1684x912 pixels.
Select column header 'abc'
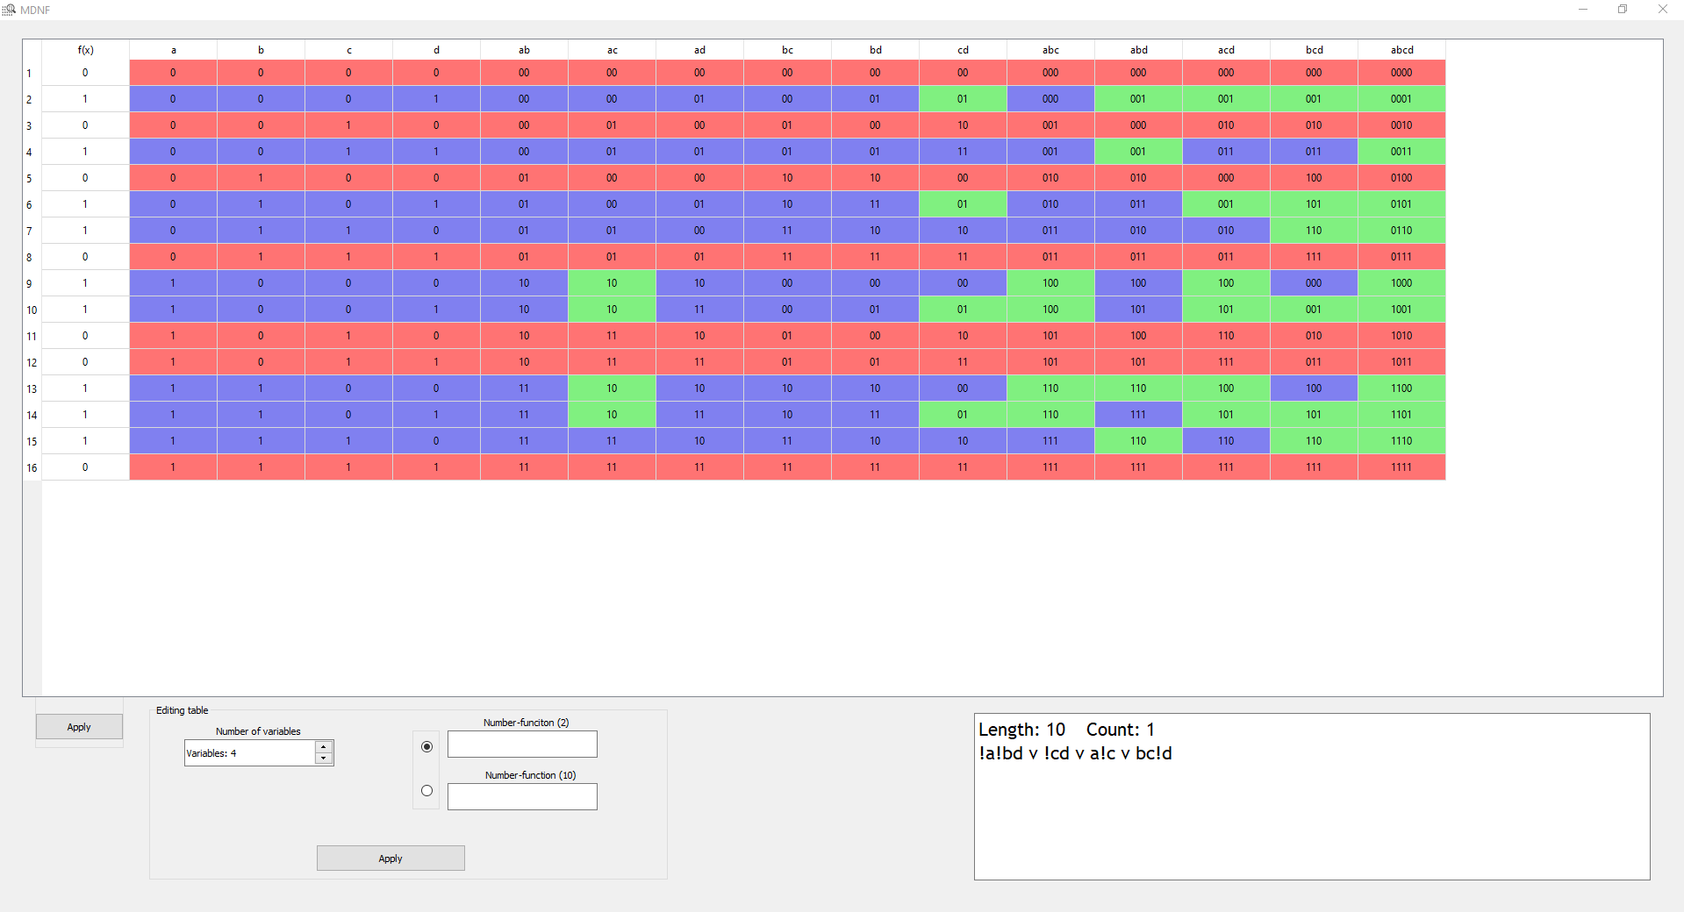pyautogui.click(x=1050, y=50)
